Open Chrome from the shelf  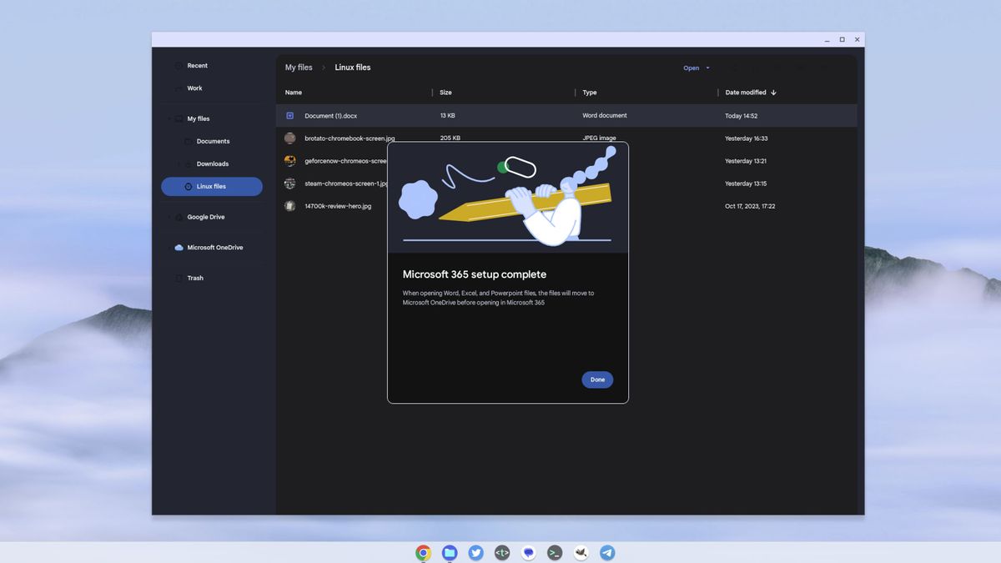click(x=424, y=552)
